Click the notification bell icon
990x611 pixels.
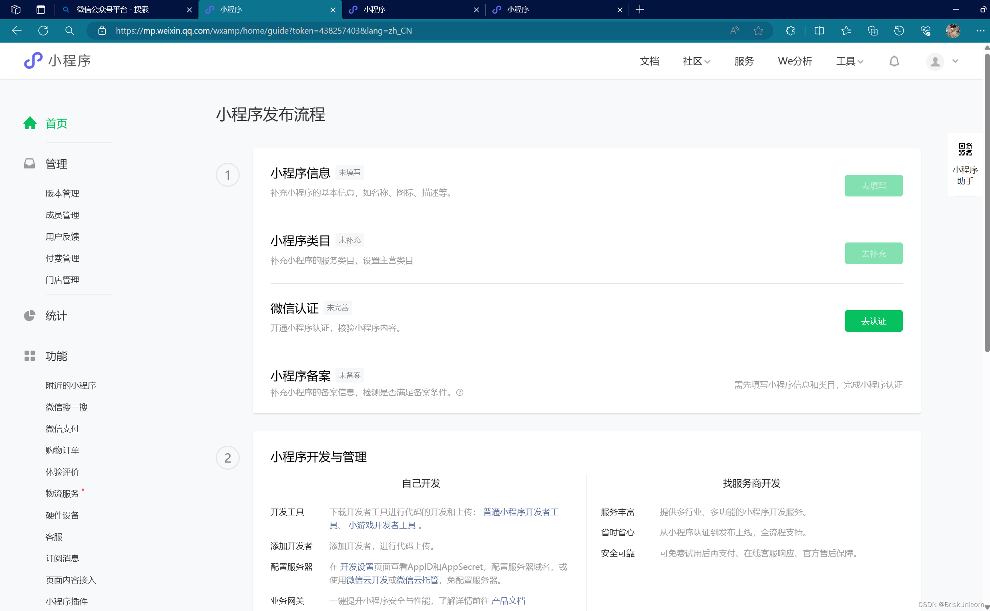[x=894, y=61]
